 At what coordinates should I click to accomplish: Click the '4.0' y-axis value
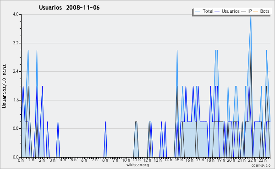16,14
